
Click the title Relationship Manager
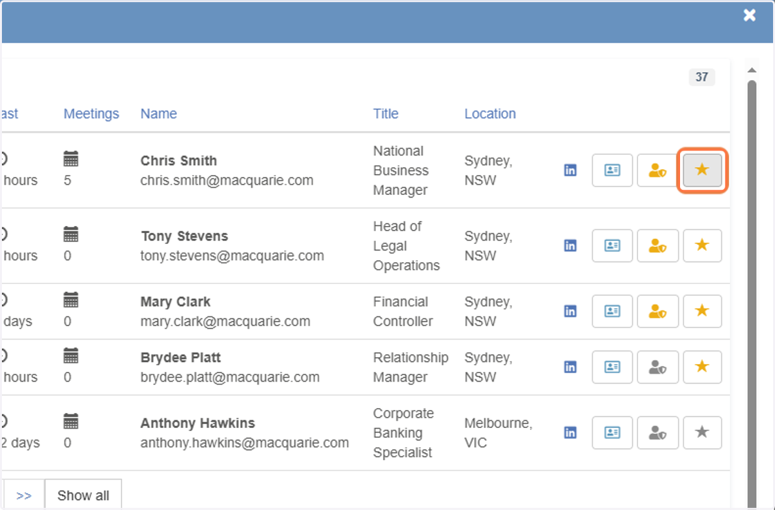pos(411,367)
